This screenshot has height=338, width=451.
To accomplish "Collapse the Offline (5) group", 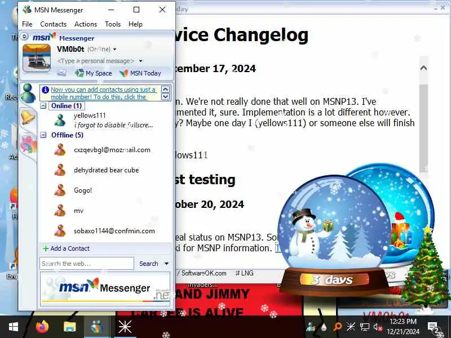I will 43,135.
